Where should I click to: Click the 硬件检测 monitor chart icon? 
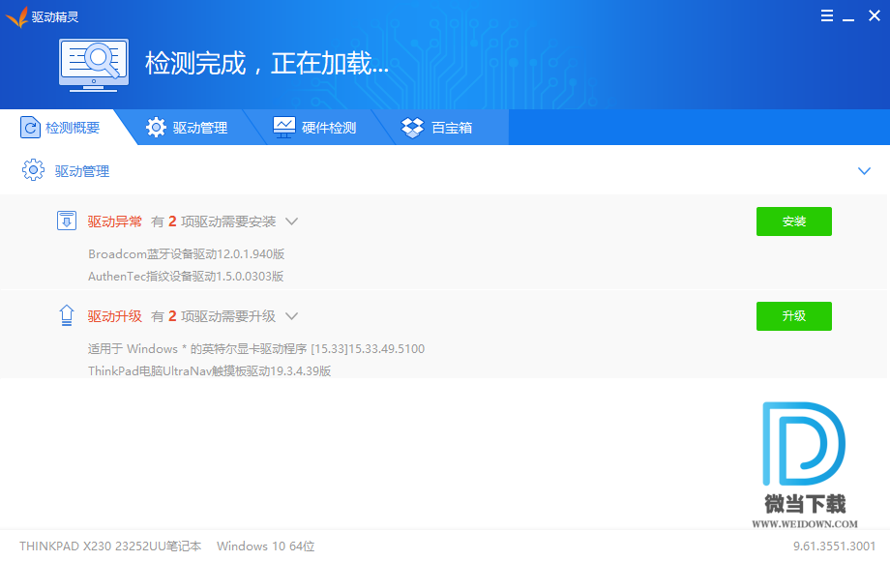pos(284,128)
